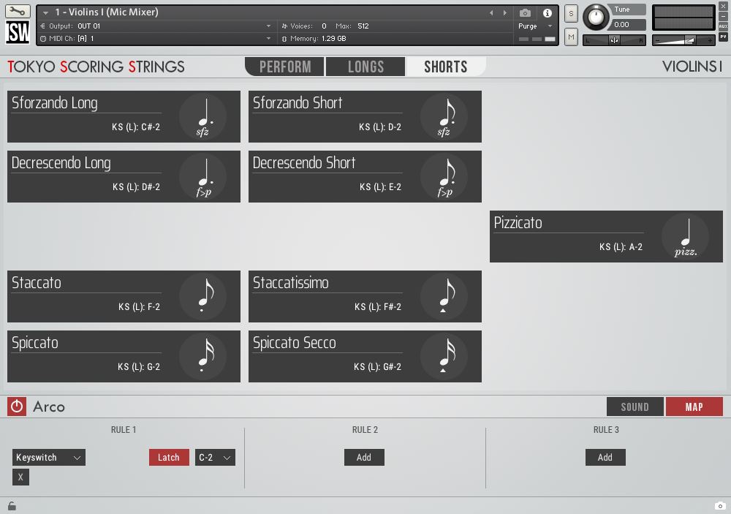Viewport: 731px width, 514px height.
Task: Add a rule under RULE 3
Action: coord(605,457)
